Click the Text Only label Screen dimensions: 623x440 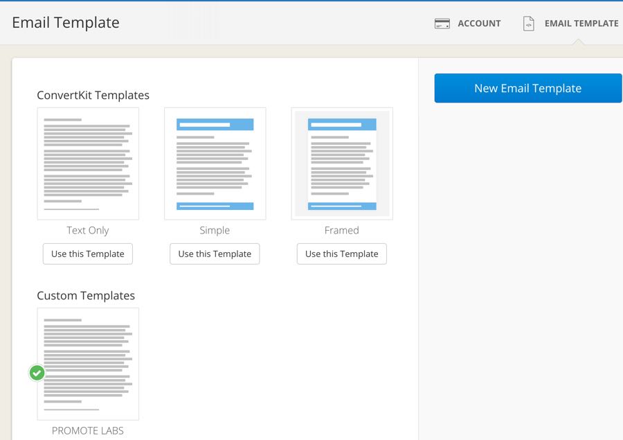click(88, 230)
